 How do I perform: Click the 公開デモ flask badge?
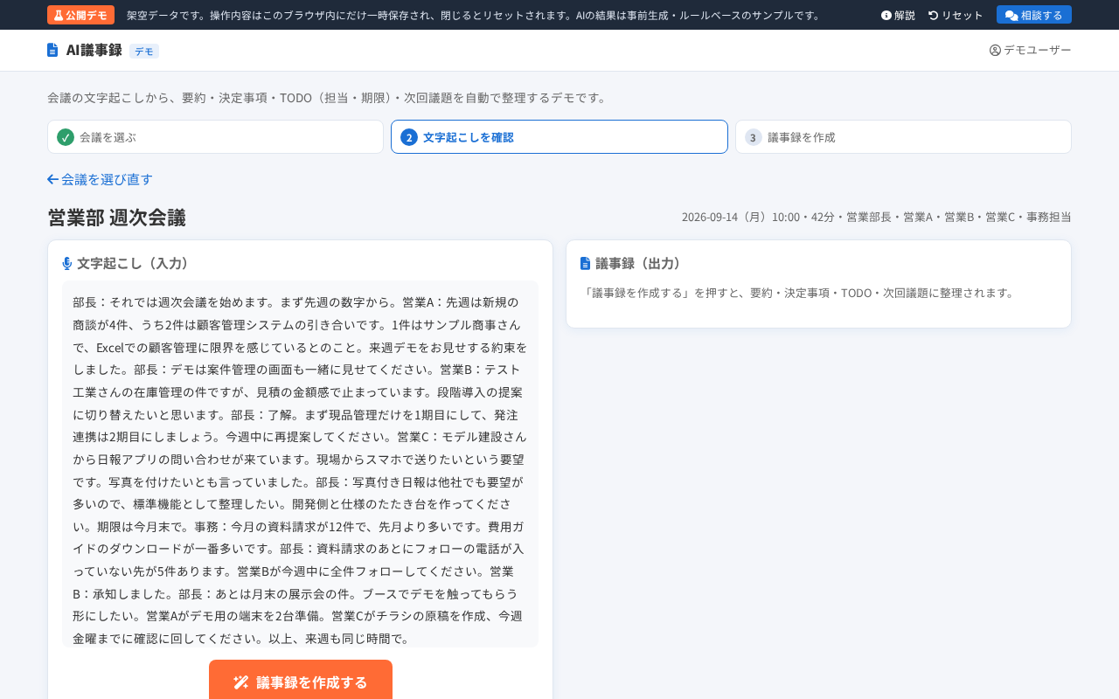point(80,15)
